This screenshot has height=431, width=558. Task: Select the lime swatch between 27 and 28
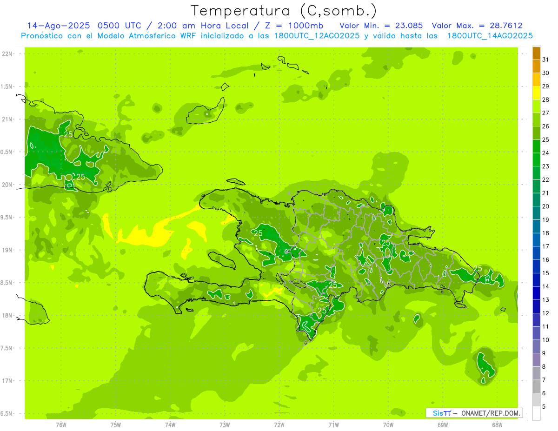click(x=536, y=106)
